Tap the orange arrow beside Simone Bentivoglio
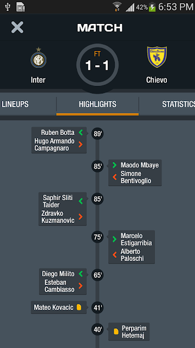 pos(114,177)
